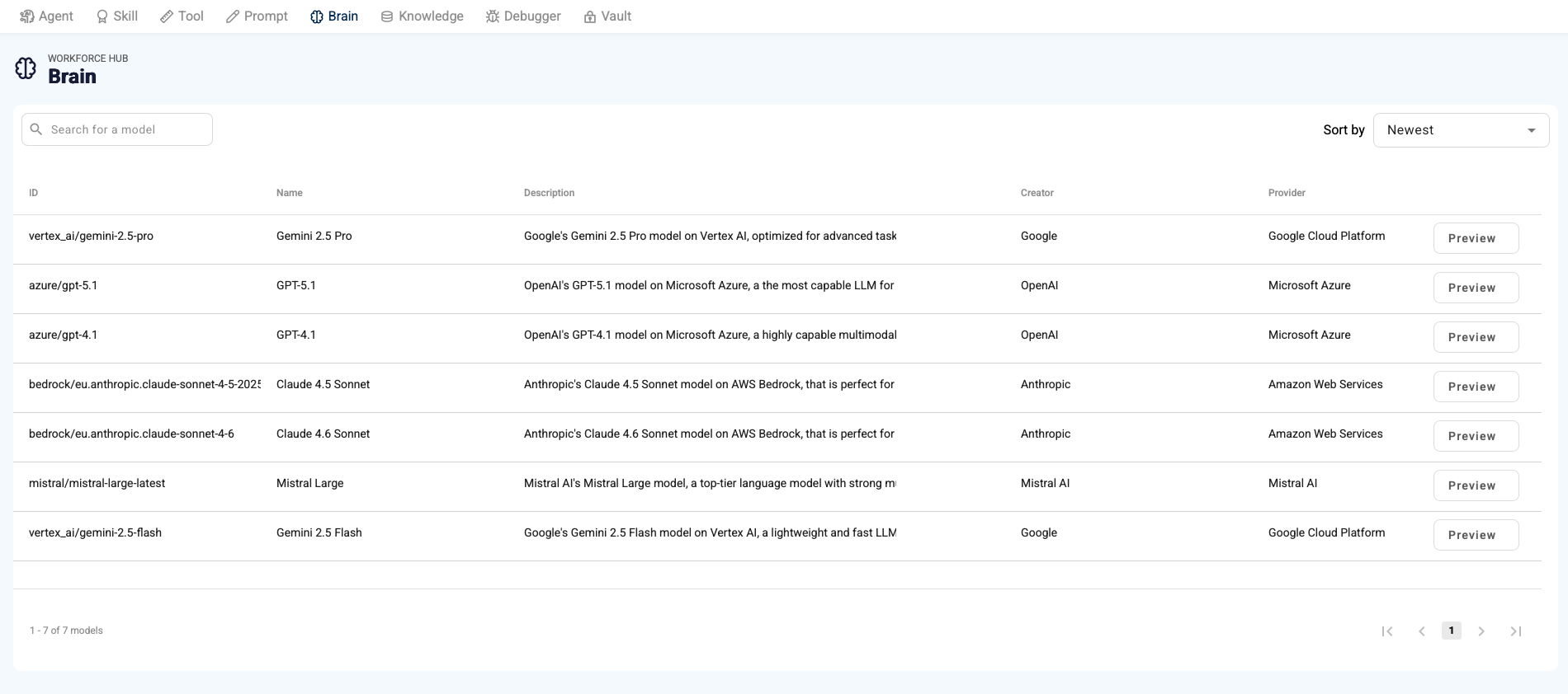Click the Prompt pencil icon
1568x694 pixels.
pyautogui.click(x=233, y=16)
